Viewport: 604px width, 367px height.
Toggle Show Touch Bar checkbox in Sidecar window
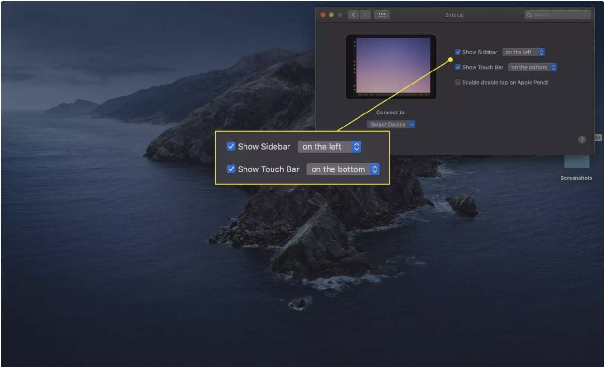[458, 67]
